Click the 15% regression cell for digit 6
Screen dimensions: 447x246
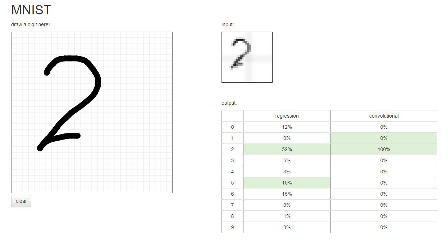tap(287, 194)
